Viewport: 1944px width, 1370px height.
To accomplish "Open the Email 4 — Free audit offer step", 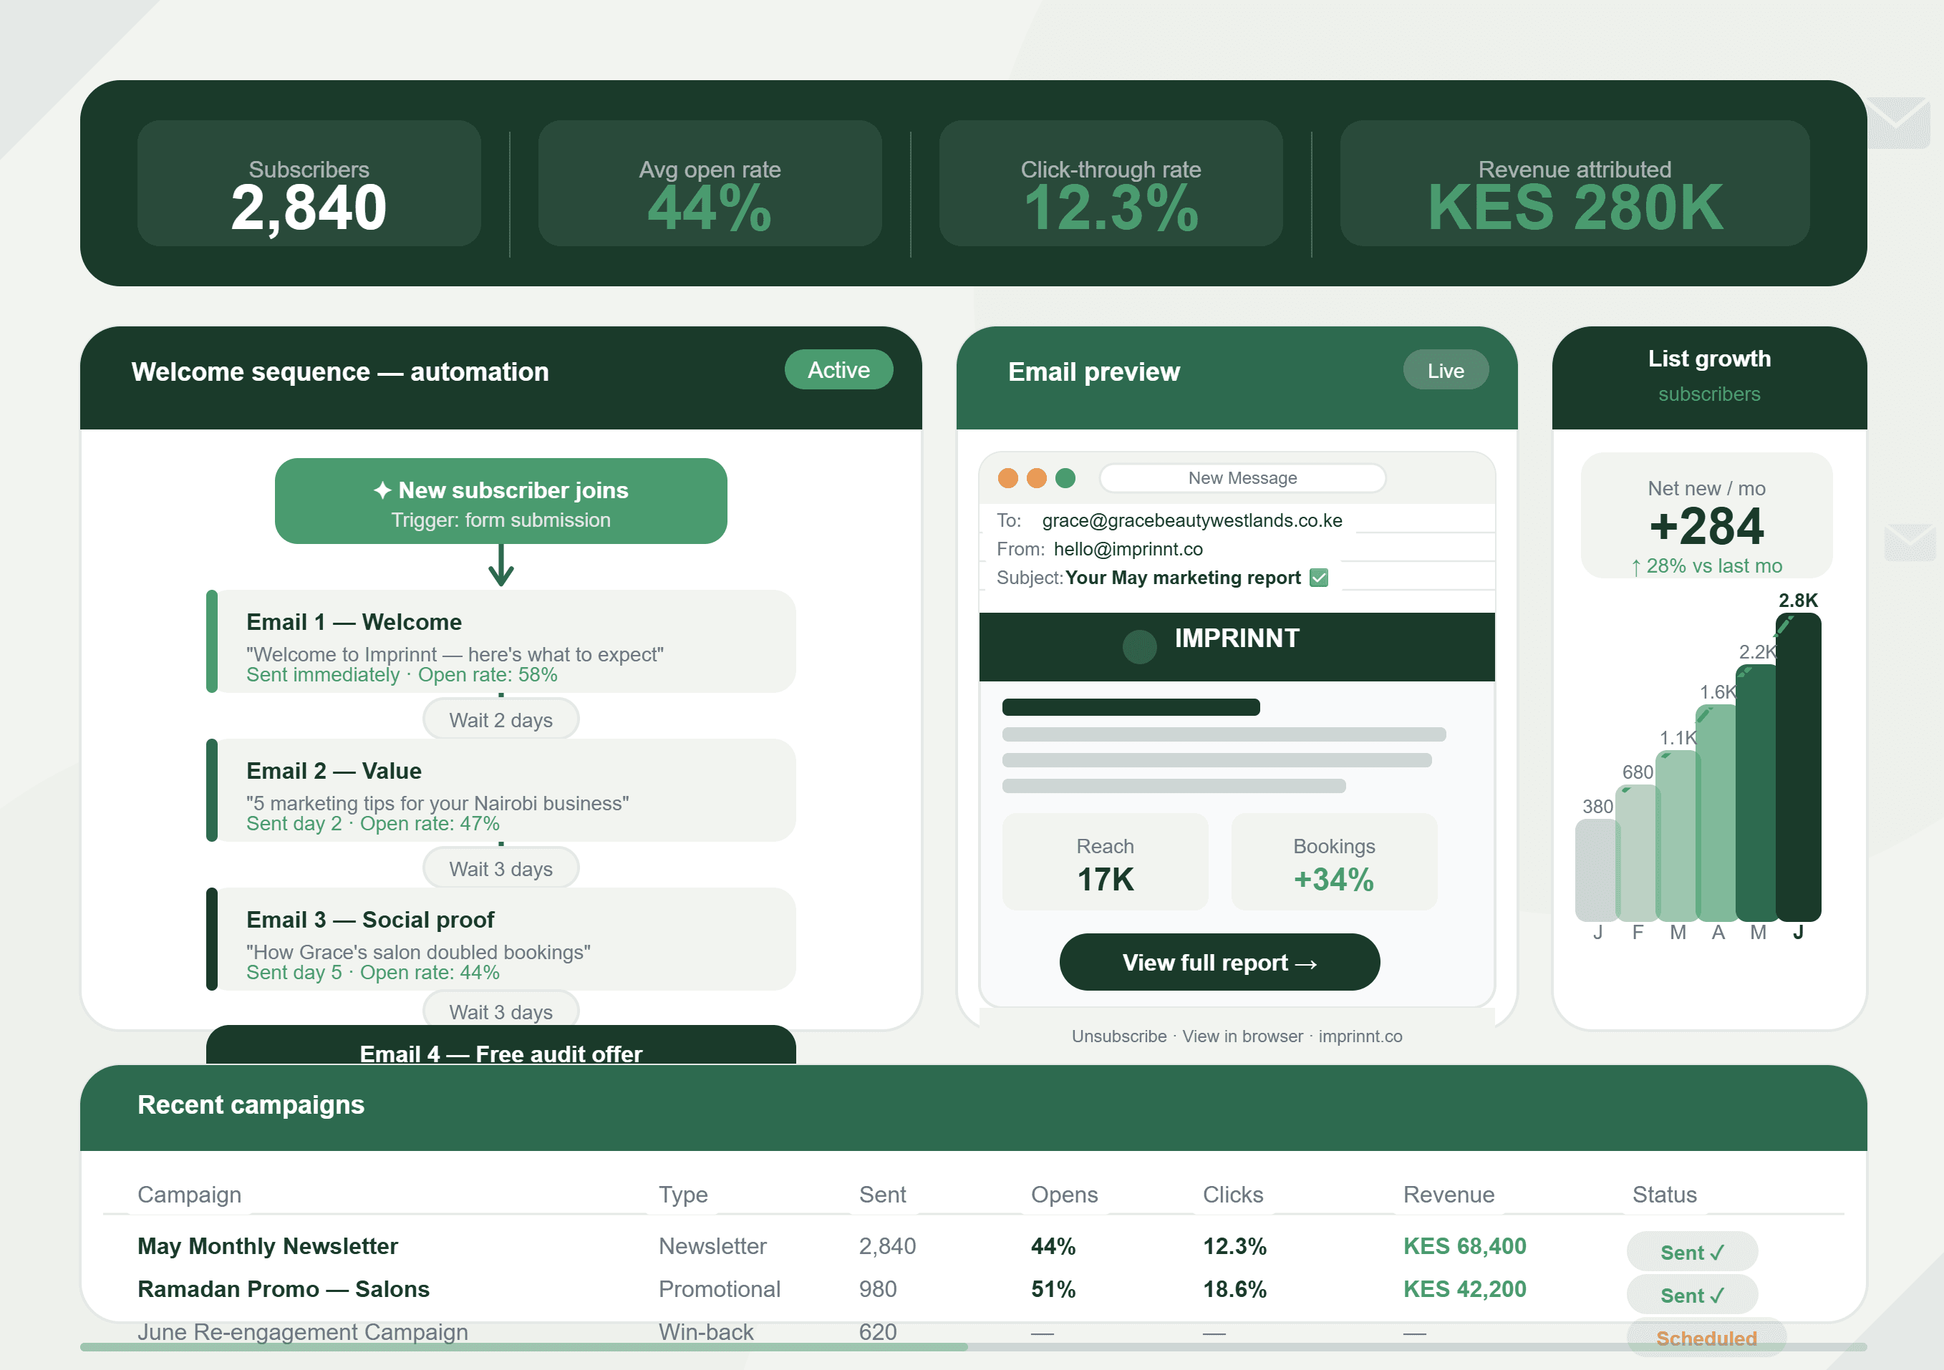I will pyautogui.click(x=501, y=1046).
